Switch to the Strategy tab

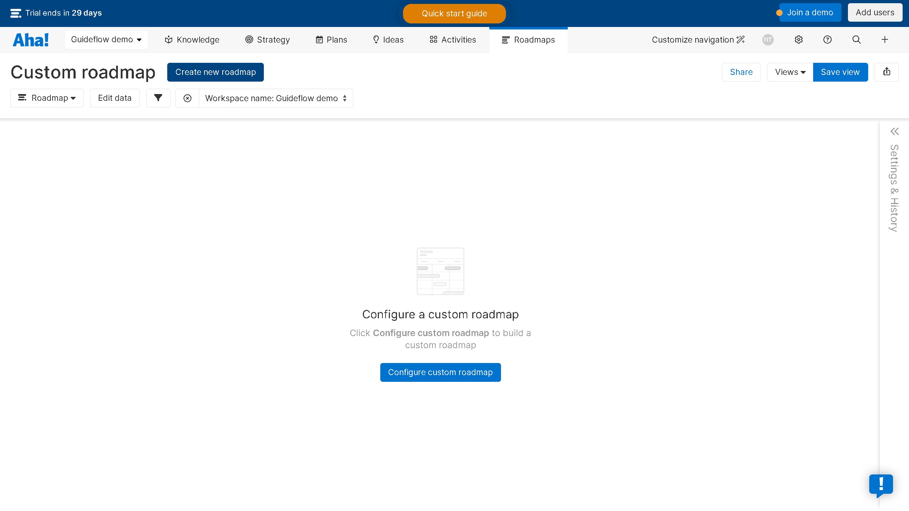pos(268,40)
